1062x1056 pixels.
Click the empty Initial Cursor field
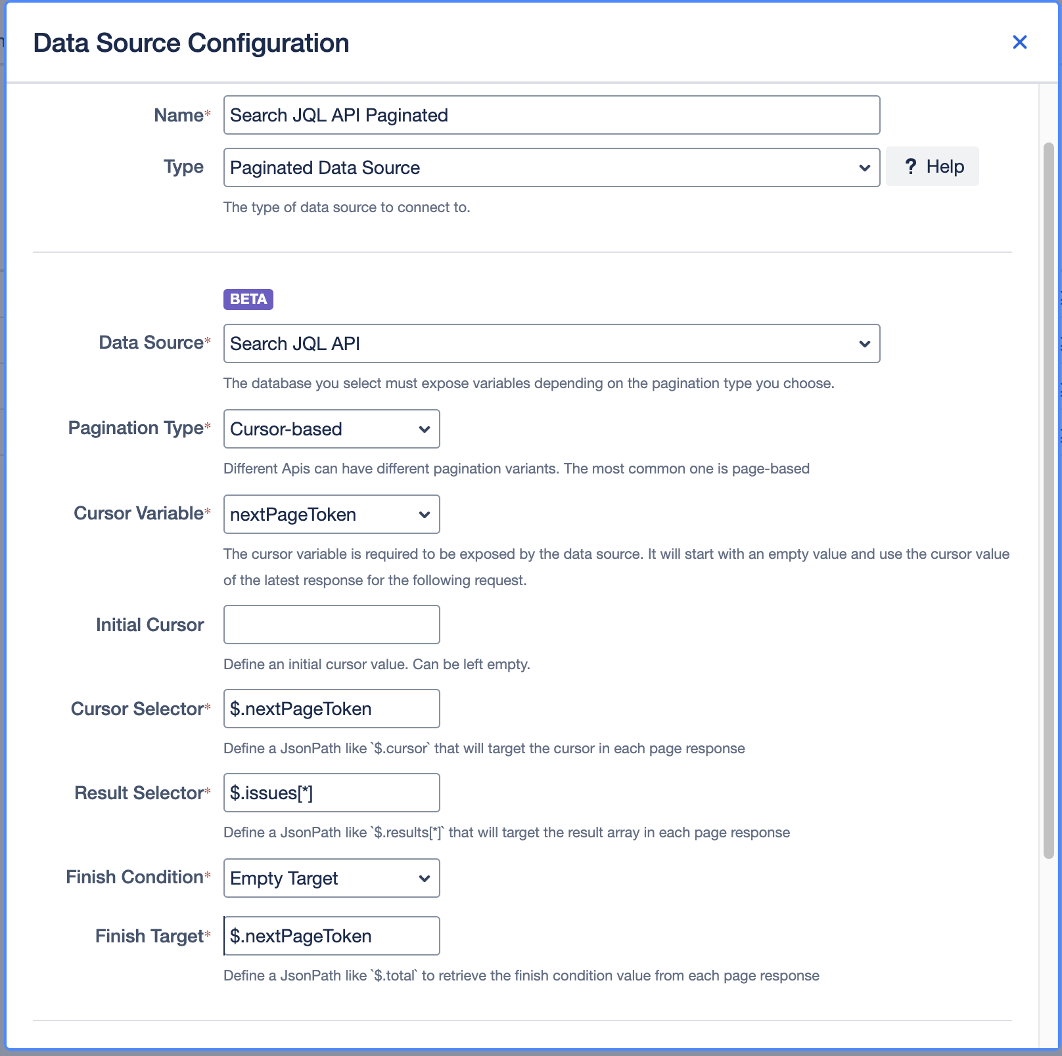(331, 625)
